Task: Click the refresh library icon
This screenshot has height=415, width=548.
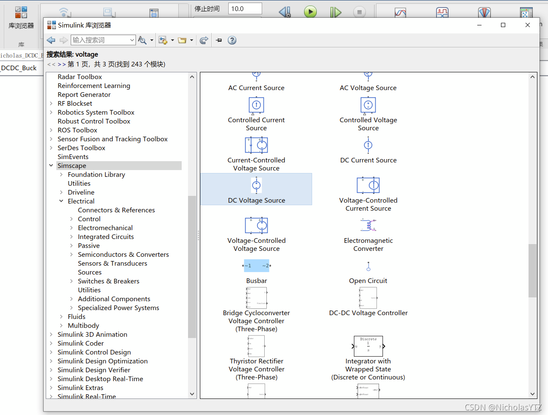Action: click(x=204, y=40)
